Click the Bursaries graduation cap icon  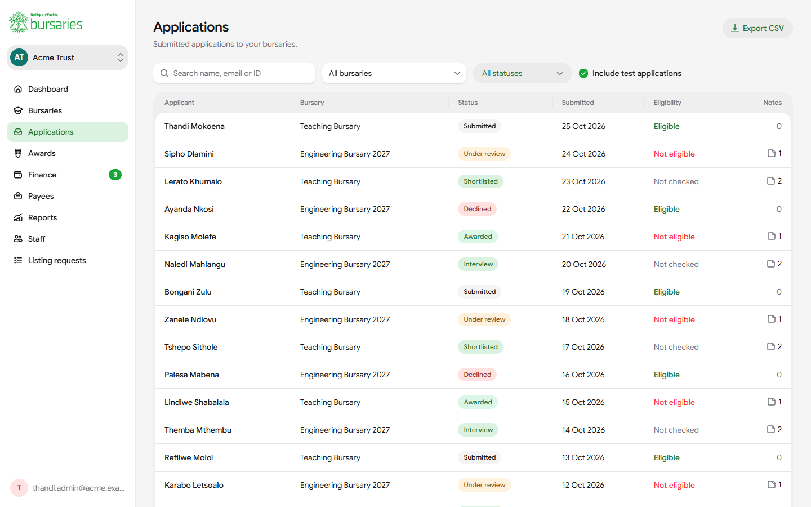pos(18,110)
